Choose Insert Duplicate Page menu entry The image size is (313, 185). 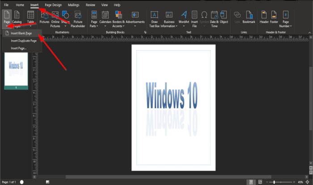[x=24, y=41]
